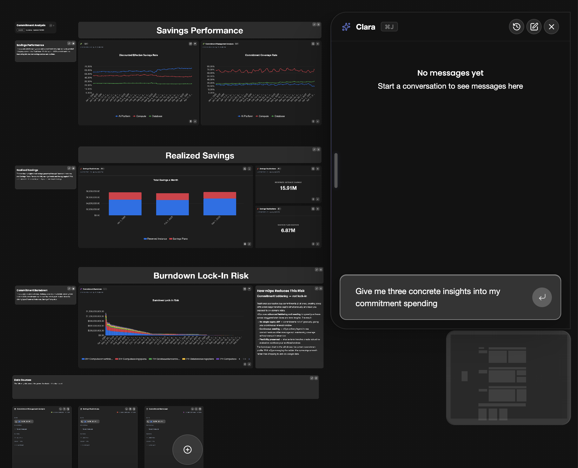Click the Clara message input field
578x468 pixels.
436,297
